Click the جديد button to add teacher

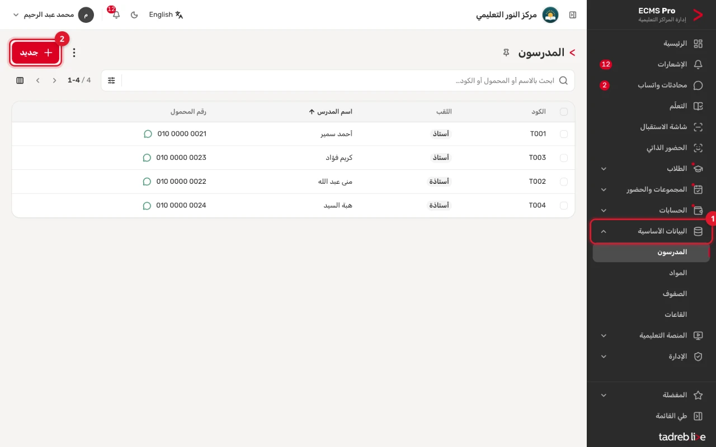[36, 53]
